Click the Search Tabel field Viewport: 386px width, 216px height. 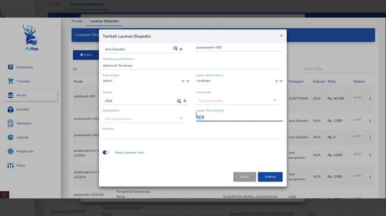pos(339,69)
